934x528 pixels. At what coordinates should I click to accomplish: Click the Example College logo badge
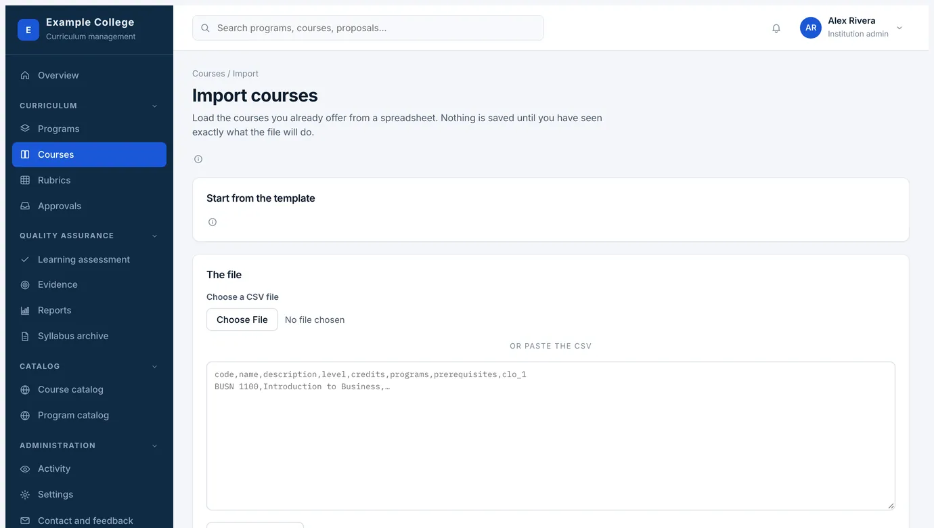coord(28,30)
